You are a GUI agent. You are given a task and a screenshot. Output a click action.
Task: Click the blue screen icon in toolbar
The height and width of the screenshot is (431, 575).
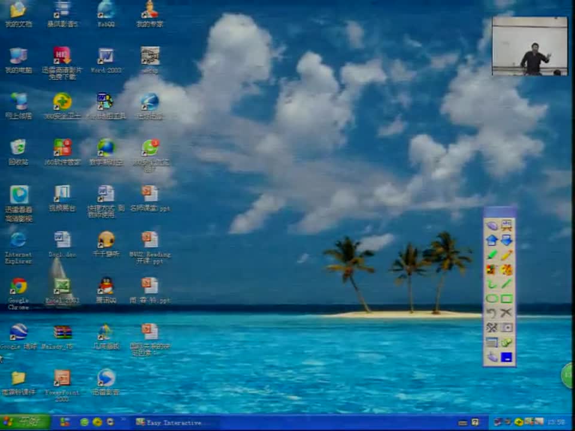[507, 357]
